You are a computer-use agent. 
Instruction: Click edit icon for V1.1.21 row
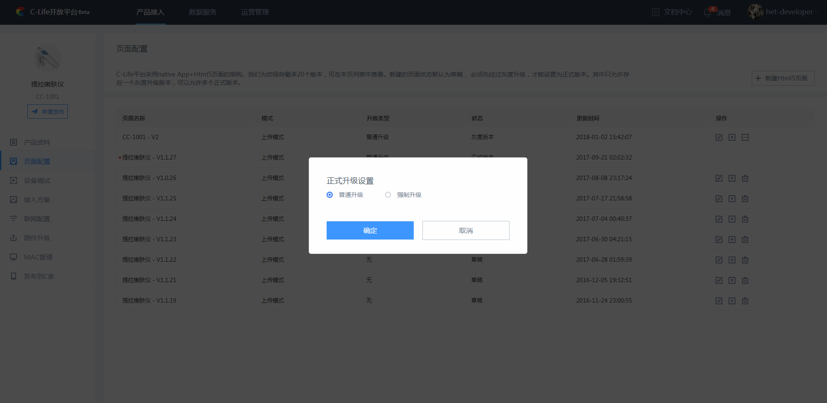(x=719, y=280)
